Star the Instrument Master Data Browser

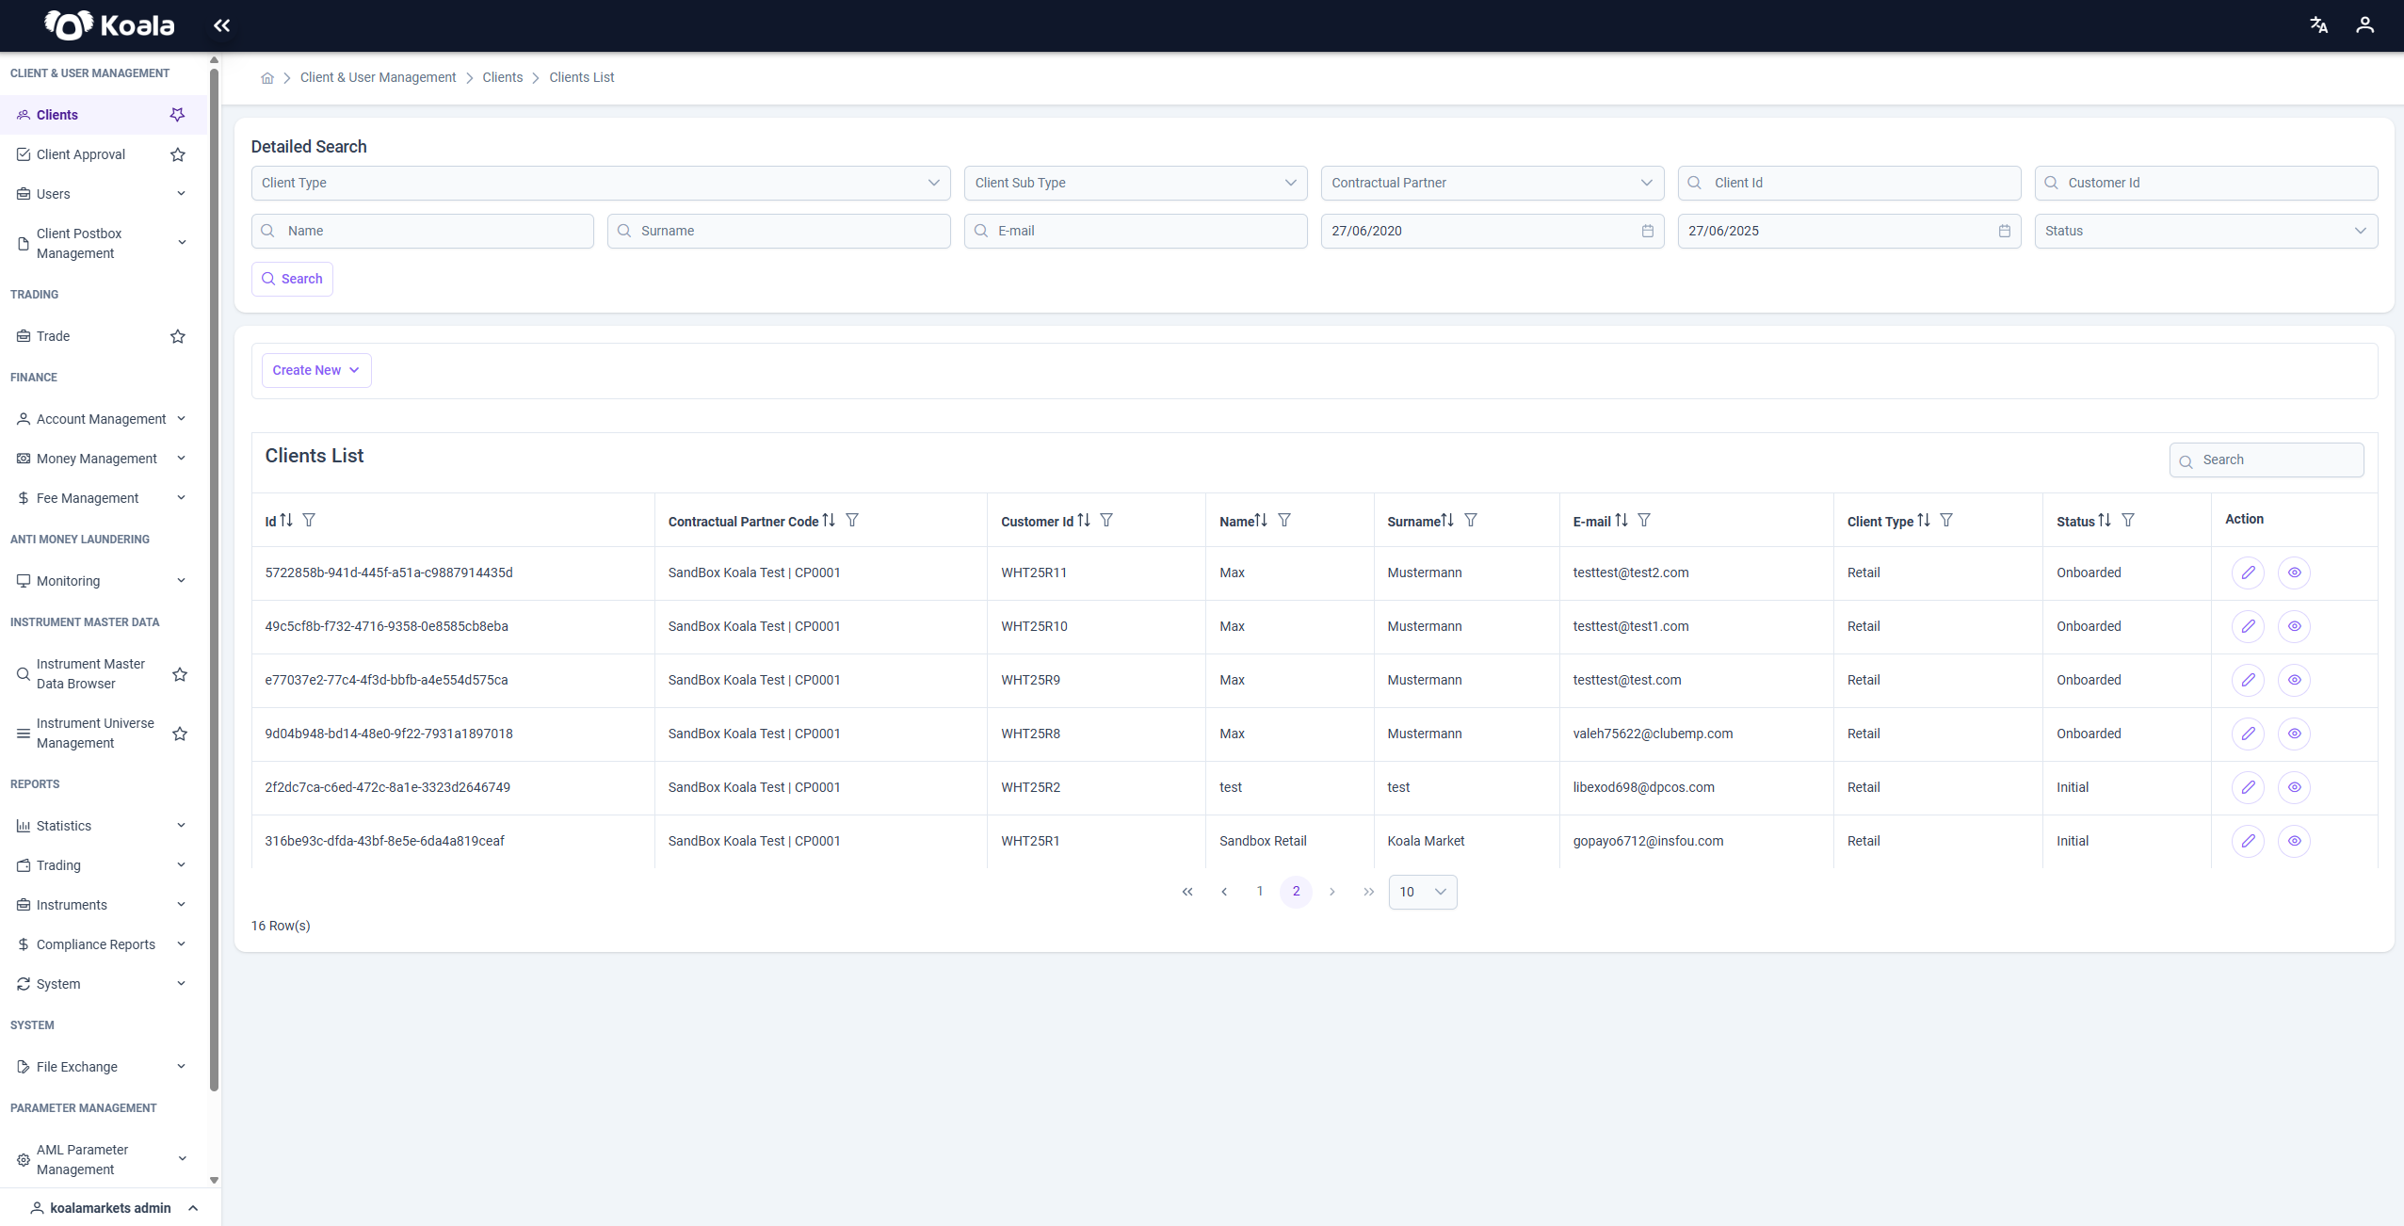pos(180,674)
